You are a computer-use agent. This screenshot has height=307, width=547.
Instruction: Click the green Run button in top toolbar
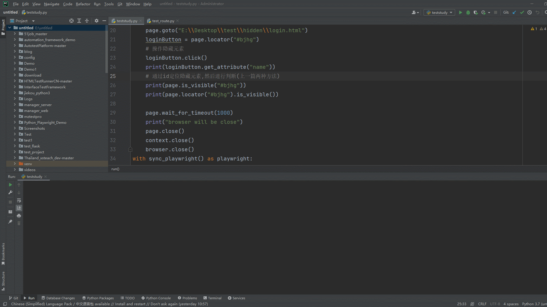click(460, 12)
